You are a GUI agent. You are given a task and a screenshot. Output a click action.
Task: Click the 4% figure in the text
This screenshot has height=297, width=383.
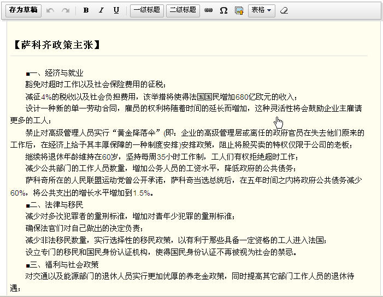(46, 97)
